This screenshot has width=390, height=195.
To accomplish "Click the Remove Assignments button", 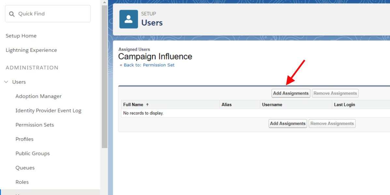I will tap(335, 93).
